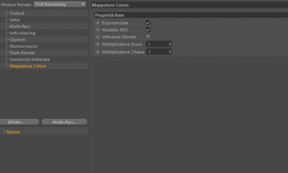Click the Moltiplicatore Scuro animation dot
This screenshot has height=173, width=288.
pyautogui.click(x=98, y=44)
